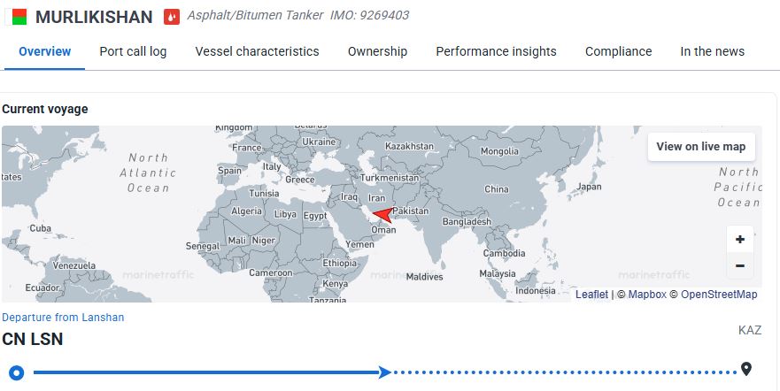
Task: Open the Performance insights tab
Action: coord(496,51)
